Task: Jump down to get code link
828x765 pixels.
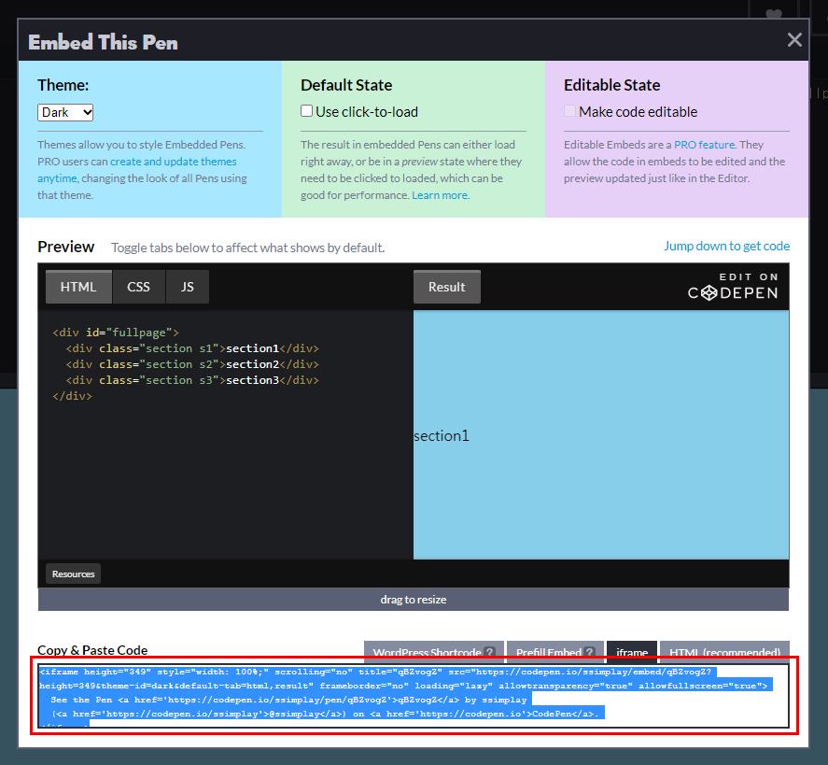Action: (726, 247)
